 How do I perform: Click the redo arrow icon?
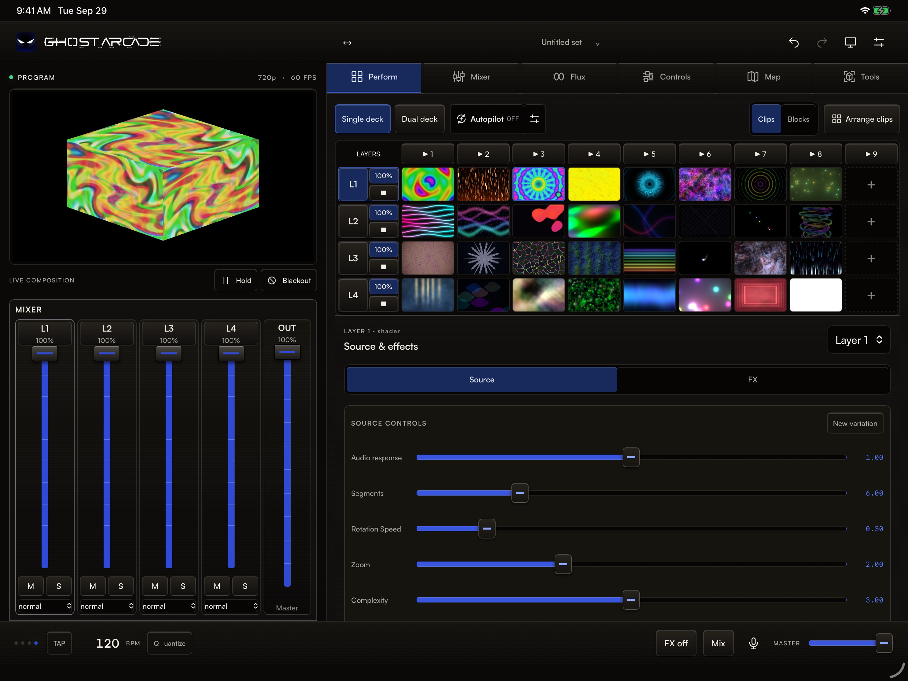point(822,42)
